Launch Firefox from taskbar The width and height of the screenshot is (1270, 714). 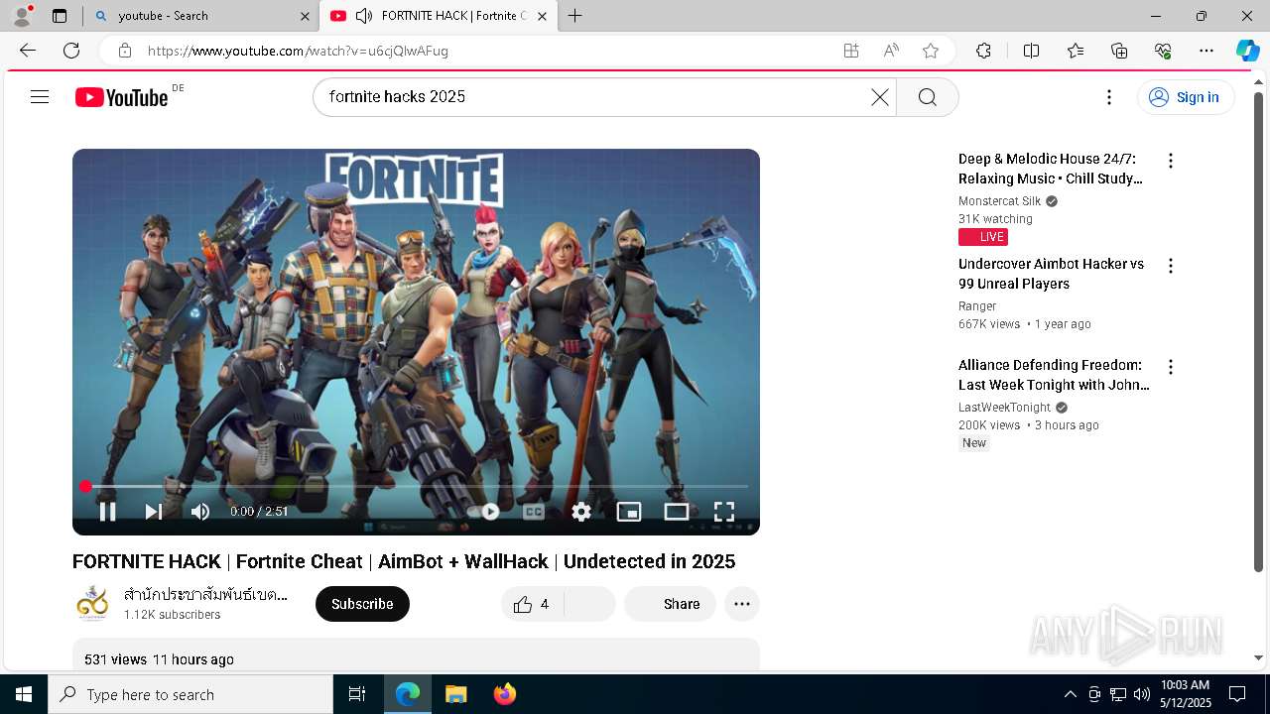(504, 694)
